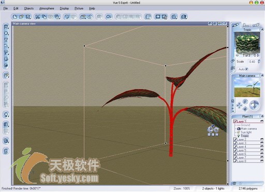Click the last toolbar magnifier camera icon
The height and width of the screenshot is (192, 265).
(184, 17)
